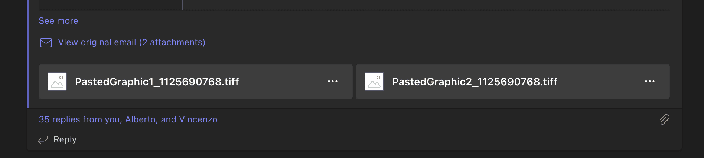704x158 pixels.
Task: Open the PastedGraphic1_1125690768.tiff filename
Action: 157,82
